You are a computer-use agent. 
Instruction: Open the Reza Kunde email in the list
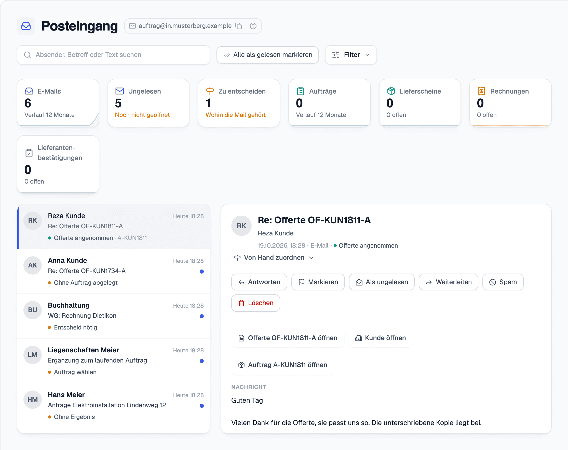tap(114, 227)
